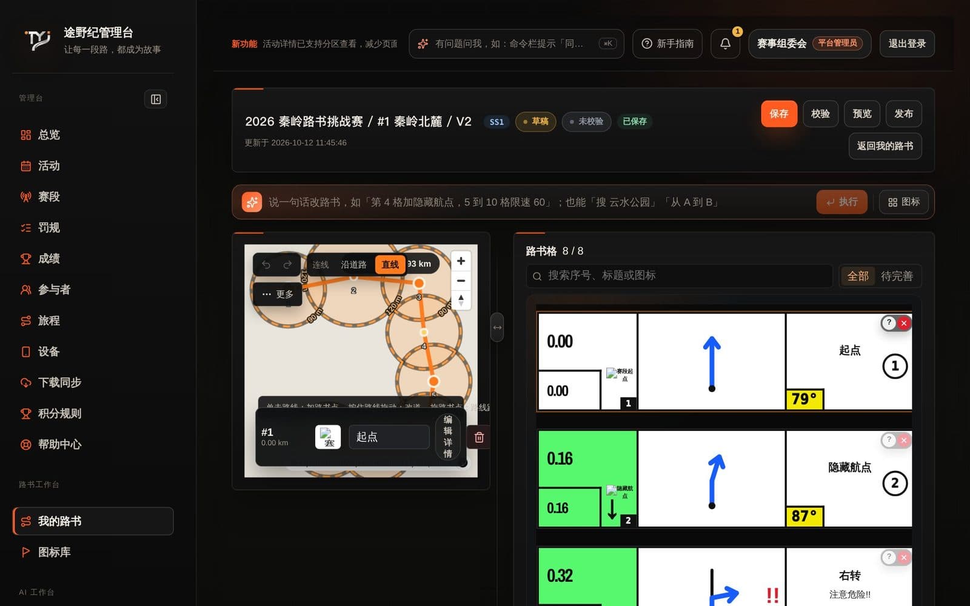Click help icon on the 隐藏航点 card
The width and height of the screenshot is (970, 606).
(889, 439)
